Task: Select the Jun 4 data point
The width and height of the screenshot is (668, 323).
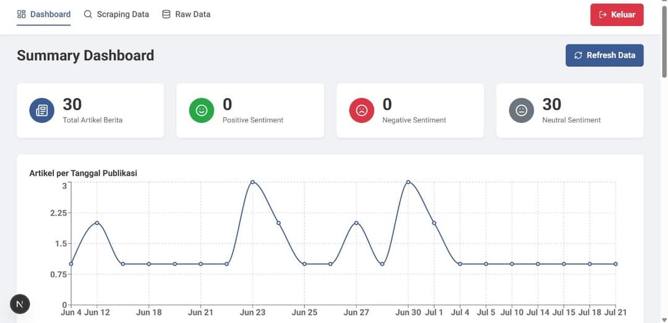Action: coord(71,264)
